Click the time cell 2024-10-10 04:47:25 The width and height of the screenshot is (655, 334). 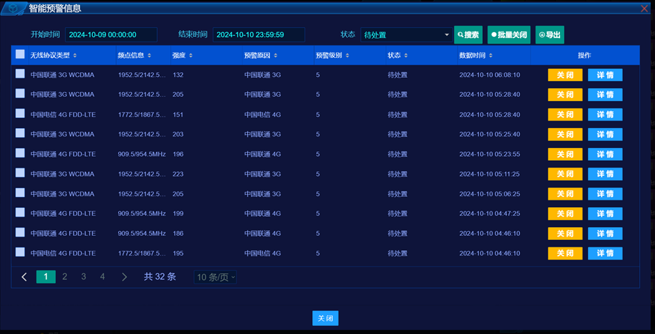490,213
